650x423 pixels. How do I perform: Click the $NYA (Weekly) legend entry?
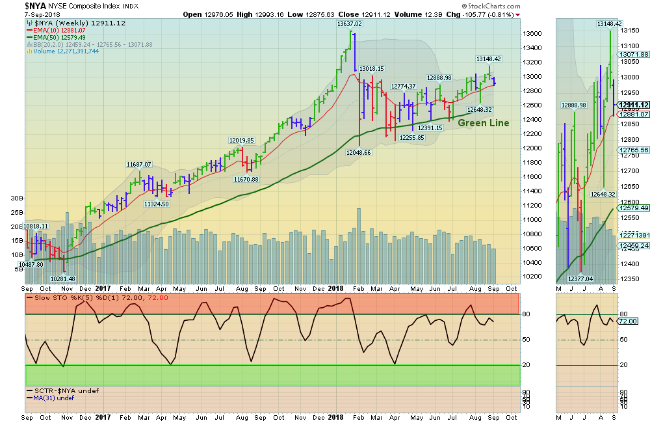click(76, 23)
